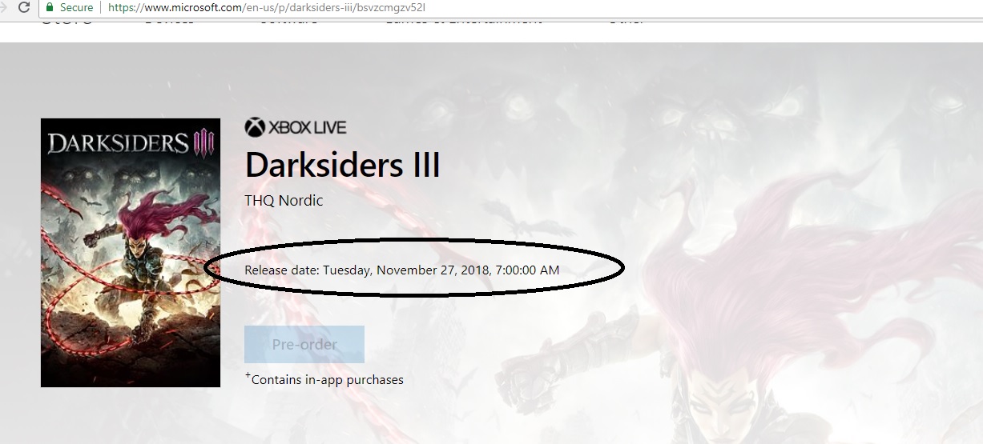Reload the page with the refresh icon
The height and width of the screenshot is (444, 983).
tap(23, 7)
